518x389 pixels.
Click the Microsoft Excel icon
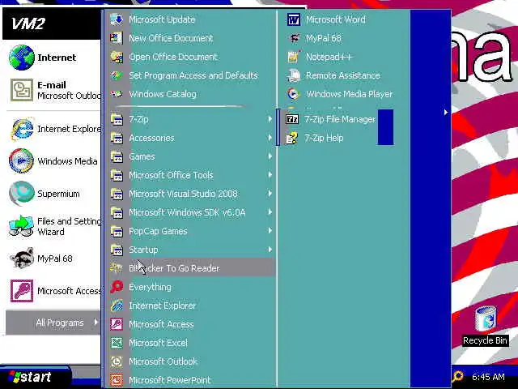117,343
